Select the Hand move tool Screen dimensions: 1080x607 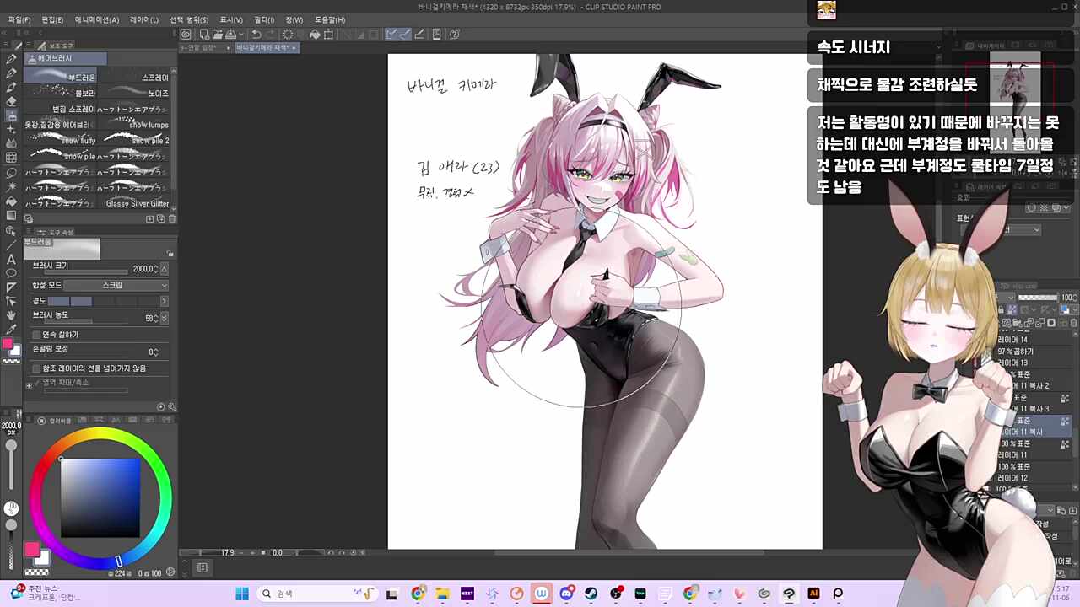tap(11, 315)
